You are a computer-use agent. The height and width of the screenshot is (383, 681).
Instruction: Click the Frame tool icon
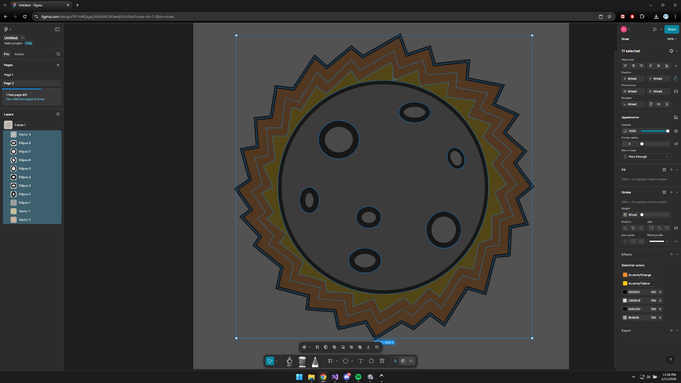pyautogui.click(x=330, y=361)
